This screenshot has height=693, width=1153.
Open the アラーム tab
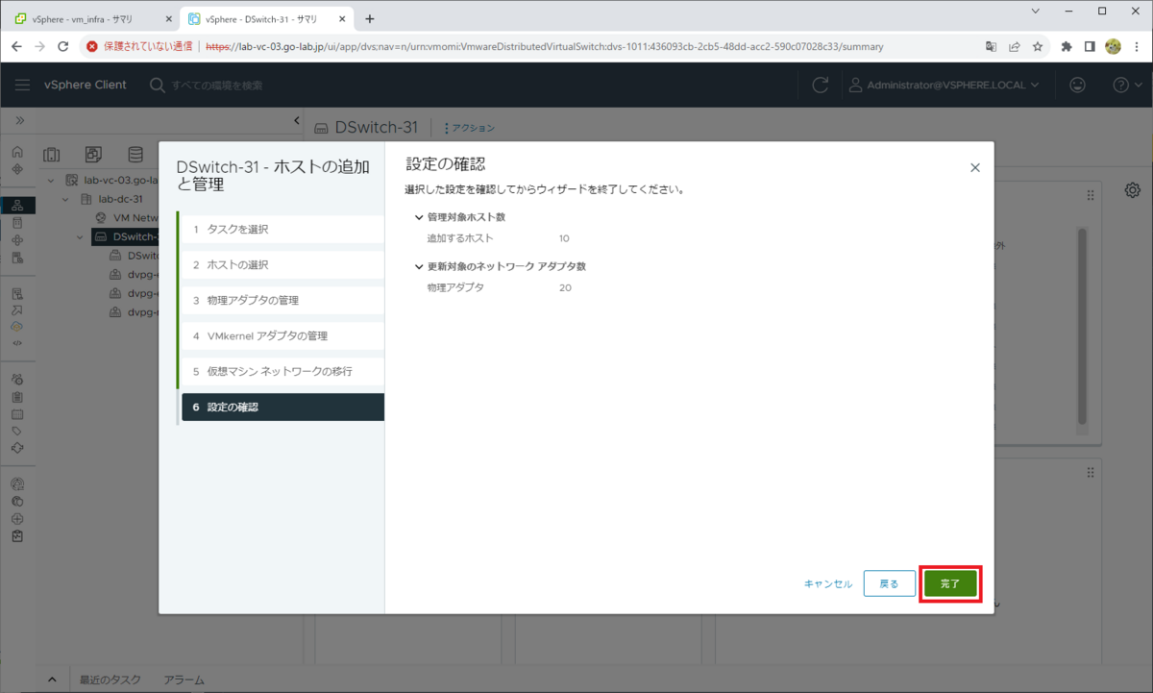pos(184,680)
